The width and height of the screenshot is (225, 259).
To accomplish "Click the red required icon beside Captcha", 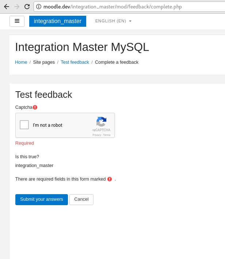I will [x=35, y=107].
